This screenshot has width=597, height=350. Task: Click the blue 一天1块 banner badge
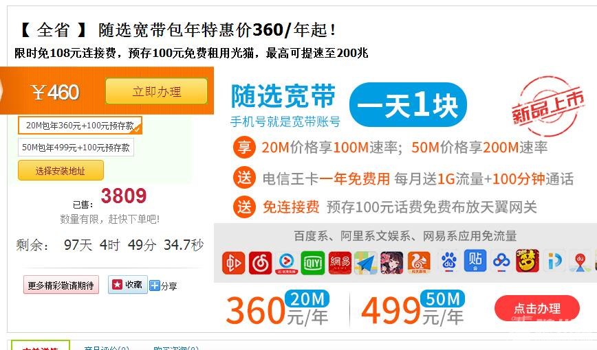coord(408,104)
